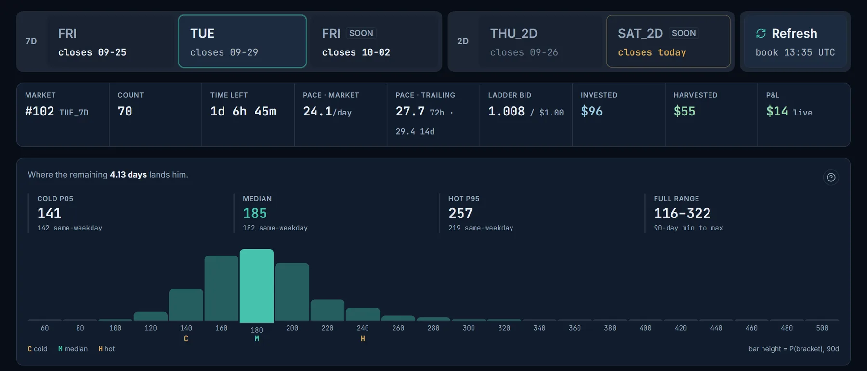Screen dimensions: 867x371
Task: Click the histogram bar above 140
Action: tap(186, 305)
